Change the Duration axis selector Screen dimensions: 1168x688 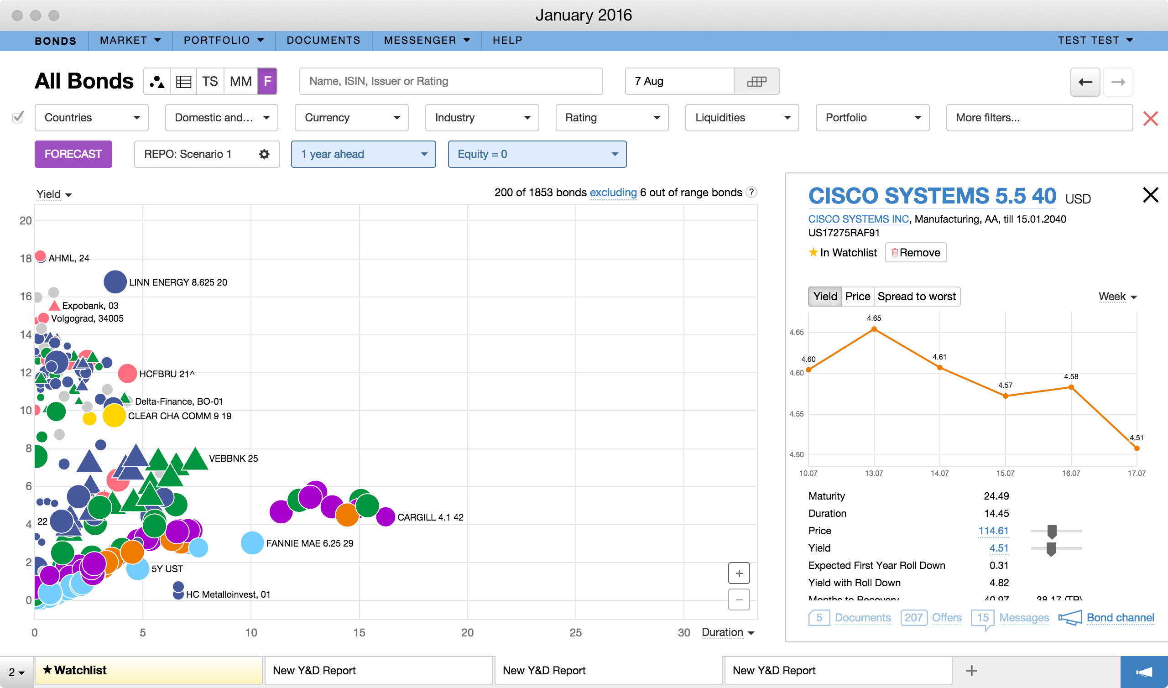pos(728,632)
